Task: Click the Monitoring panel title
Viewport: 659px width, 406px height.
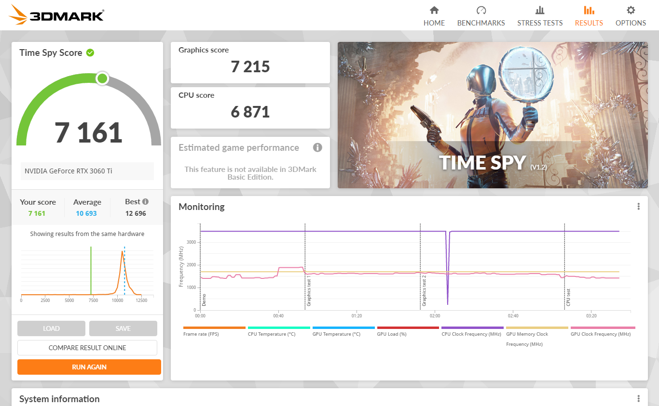Action: (202, 207)
